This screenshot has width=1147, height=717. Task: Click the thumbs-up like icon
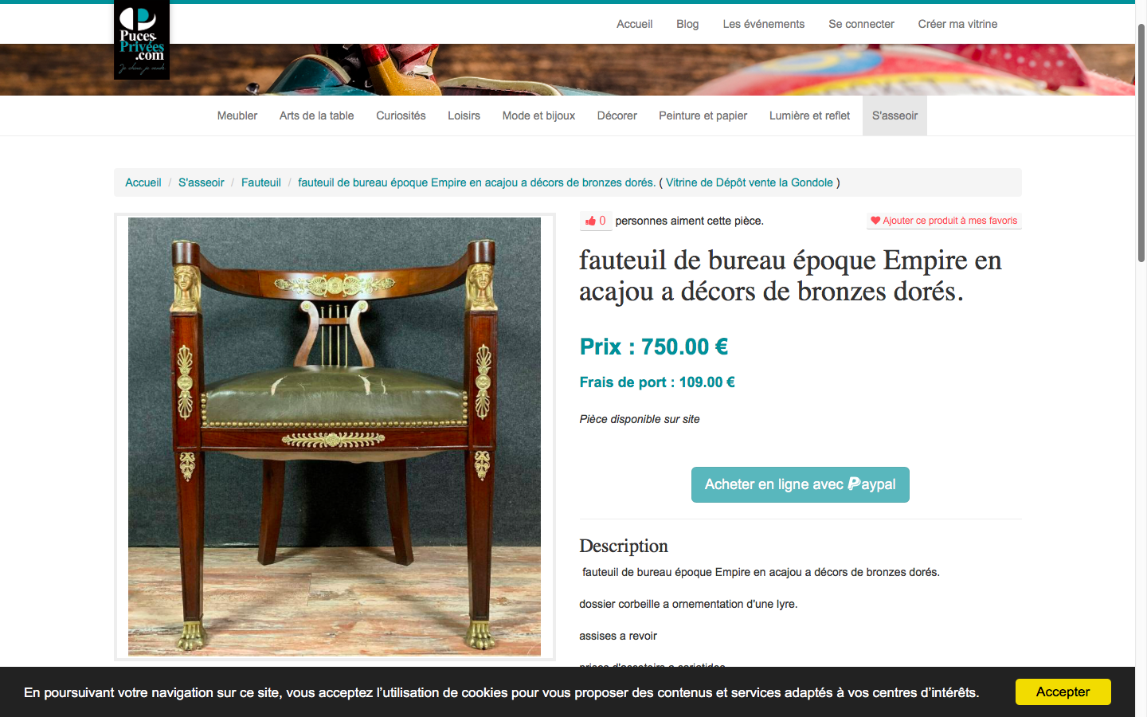point(590,221)
